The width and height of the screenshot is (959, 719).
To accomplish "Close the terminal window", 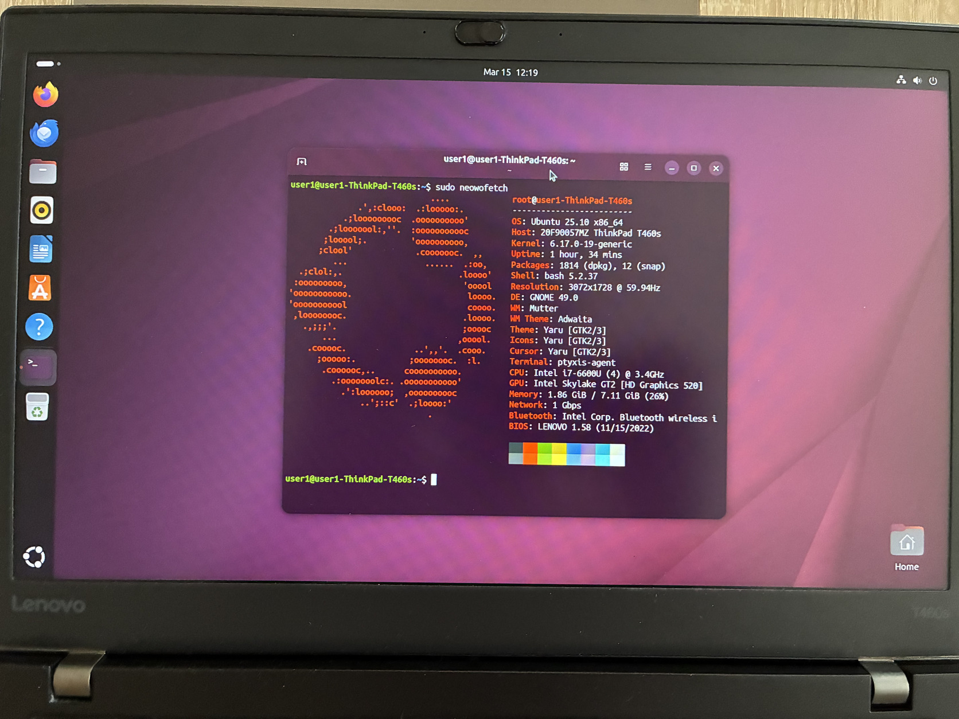I will (x=716, y=169).
